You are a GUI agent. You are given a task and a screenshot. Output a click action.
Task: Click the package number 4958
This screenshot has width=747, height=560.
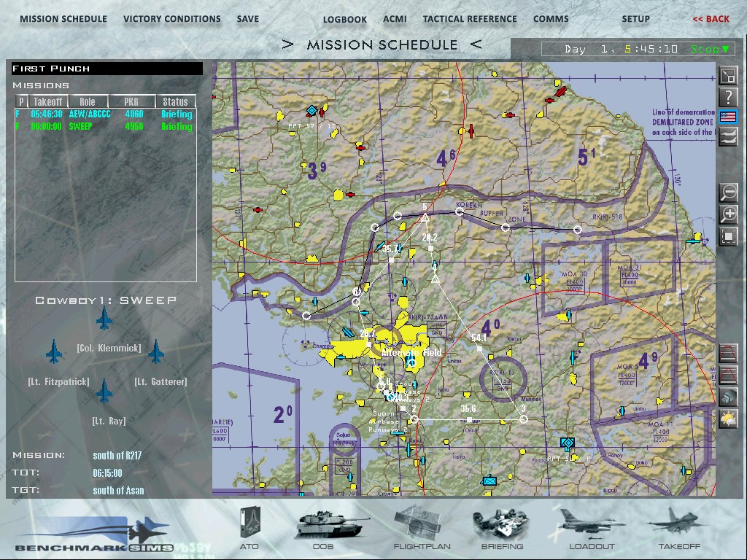134,127
